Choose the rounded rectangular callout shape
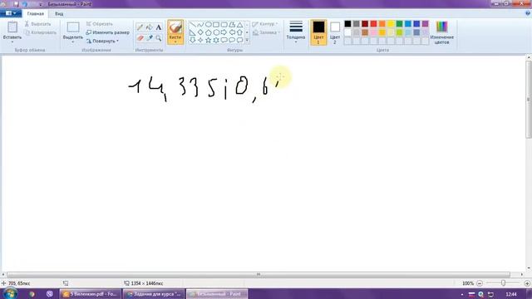The width and height of the screenshot is (532, 299). (x=224, y=40)
